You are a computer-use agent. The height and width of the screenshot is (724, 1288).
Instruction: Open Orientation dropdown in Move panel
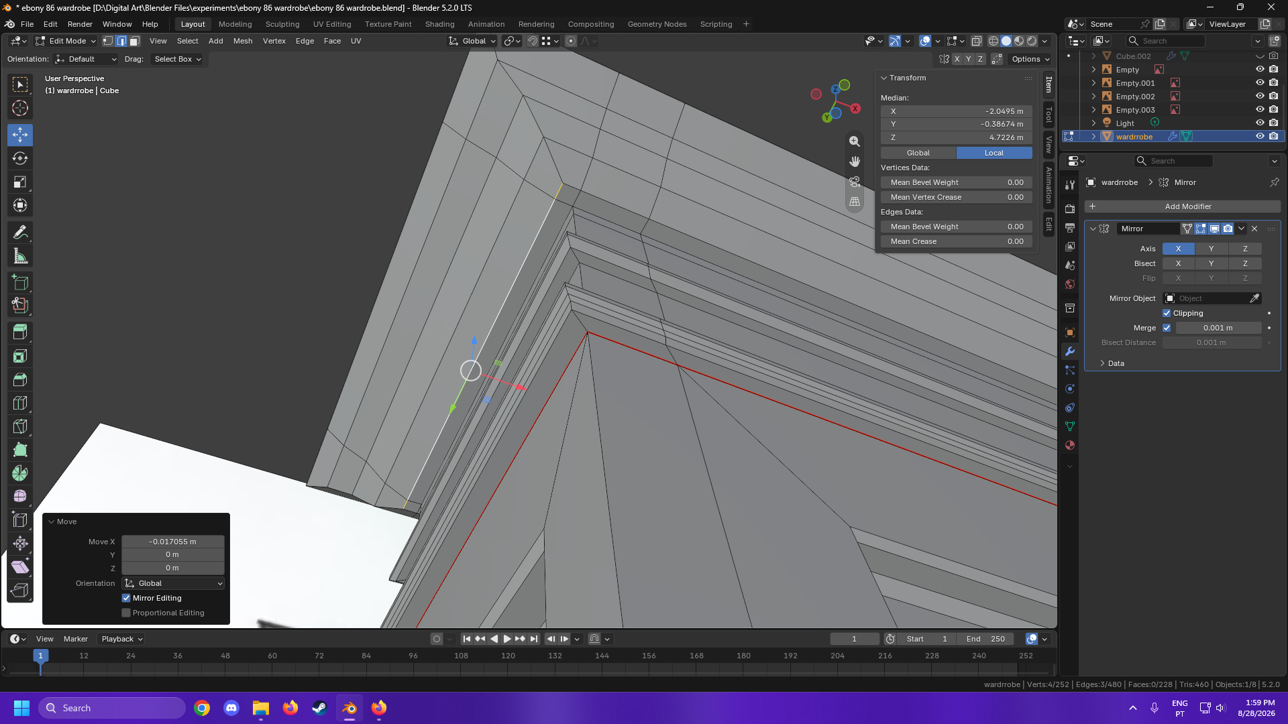173,583
